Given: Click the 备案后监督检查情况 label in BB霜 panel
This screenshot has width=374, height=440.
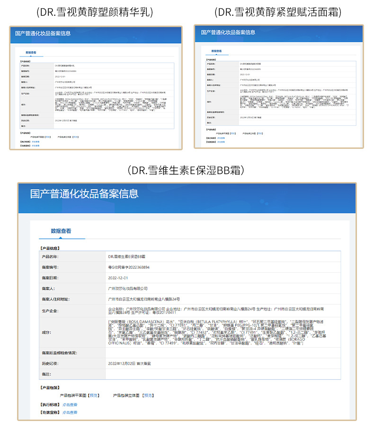Looking at the screenshot, I should (x=59, y=353).
